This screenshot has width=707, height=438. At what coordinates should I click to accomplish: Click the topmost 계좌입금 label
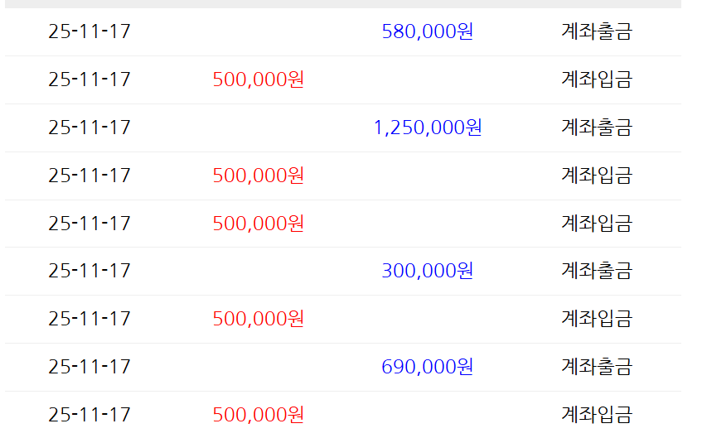[596, 80]
